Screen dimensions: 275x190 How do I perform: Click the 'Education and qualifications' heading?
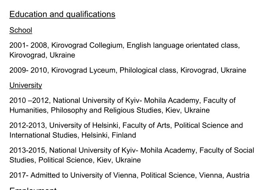pyautogui.click(x=62, y=14)
